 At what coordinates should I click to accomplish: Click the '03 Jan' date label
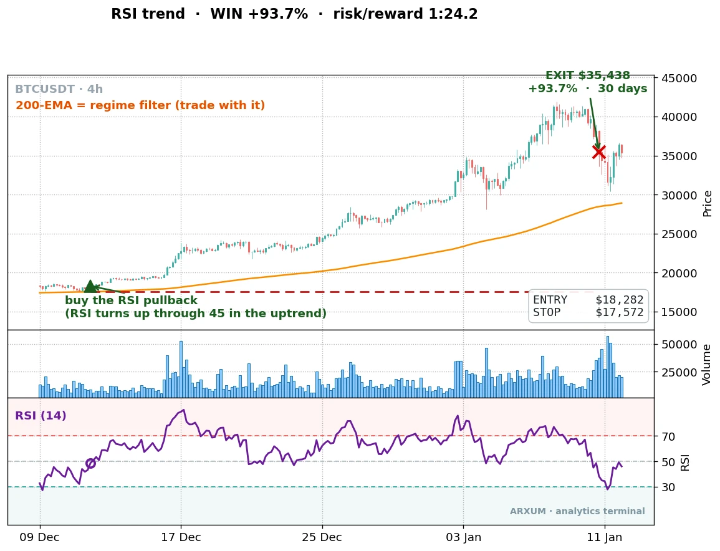pyautogui.click(x=463, y=537)
